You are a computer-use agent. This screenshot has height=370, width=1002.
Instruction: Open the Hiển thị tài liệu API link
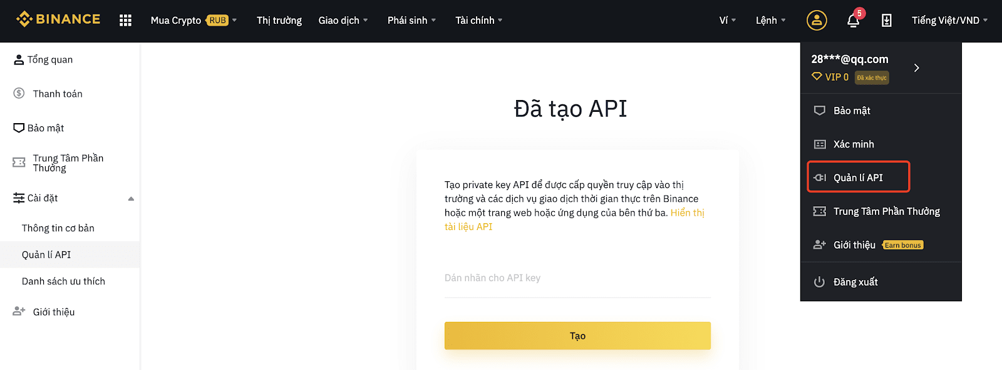[574, 219]
